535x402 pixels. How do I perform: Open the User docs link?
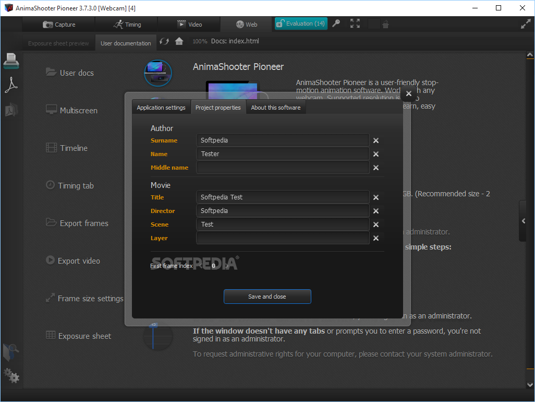point(70,73)
